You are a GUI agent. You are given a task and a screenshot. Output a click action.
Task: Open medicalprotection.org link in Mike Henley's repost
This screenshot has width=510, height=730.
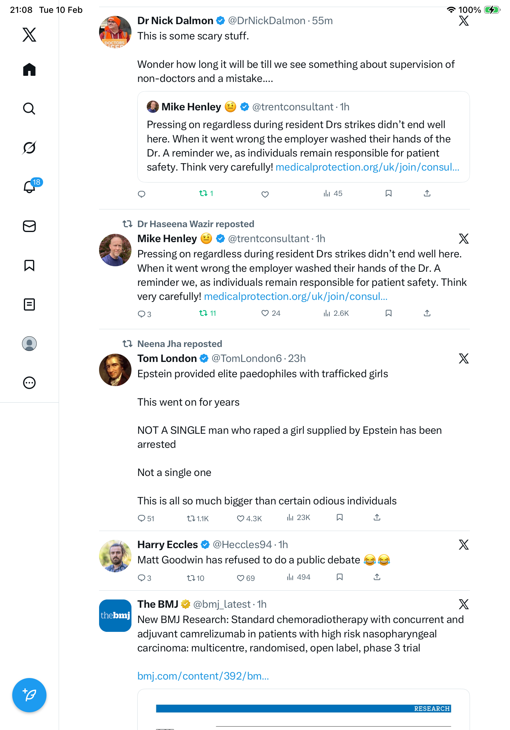click(x=295, y=296)
